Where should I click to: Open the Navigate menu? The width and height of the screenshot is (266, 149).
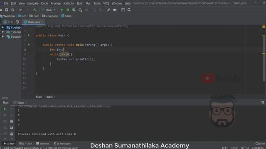[x=33, y=3]
